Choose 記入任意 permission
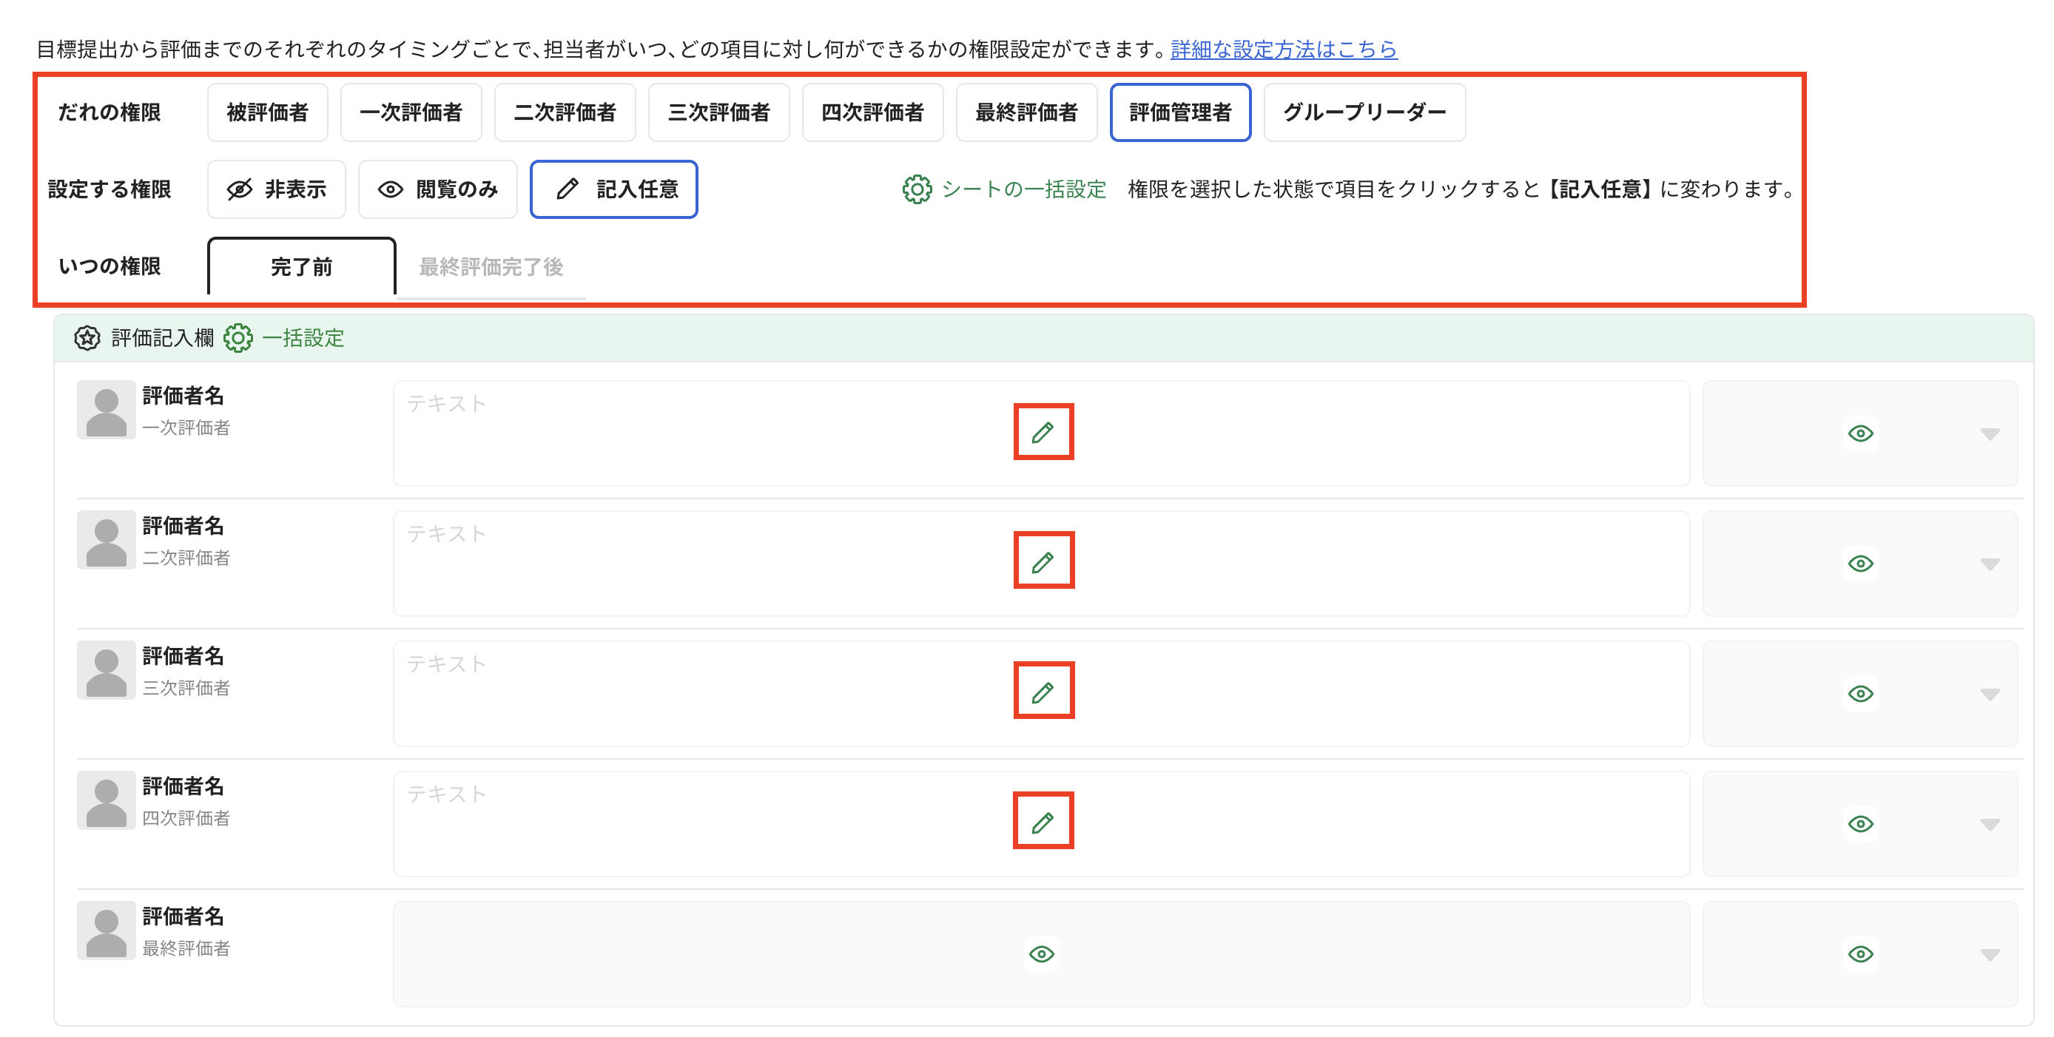Image resolution: width=2054 pixels, height=1037 pixels. [613, 189]
